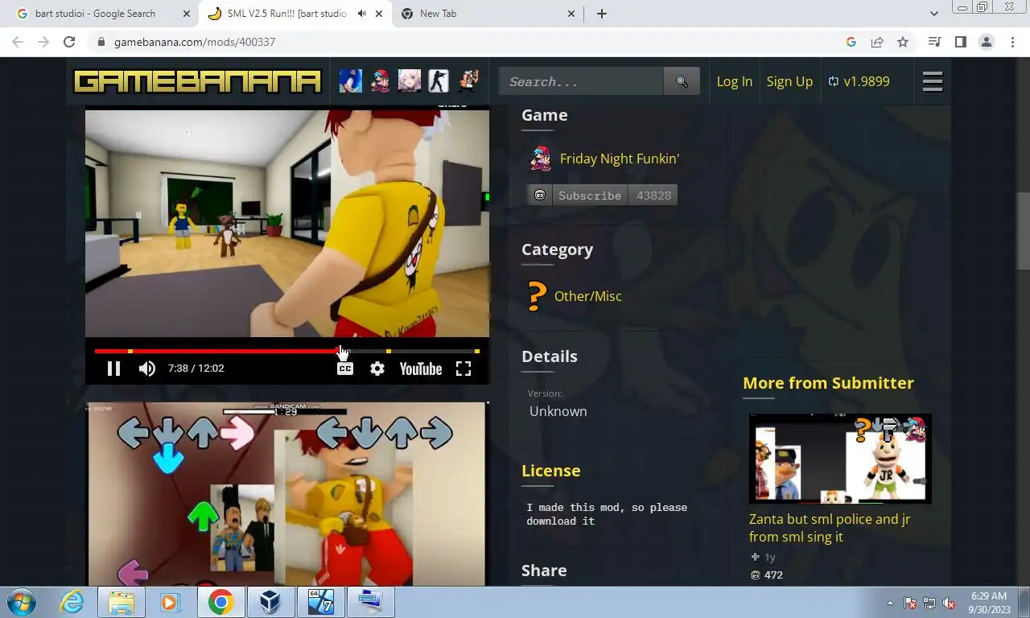The width and height of the screenshot is (1030, 618).
Task: Subscribe to Friday Night Funkin' game
Action: pyautogui.click(x=590, y=196)
